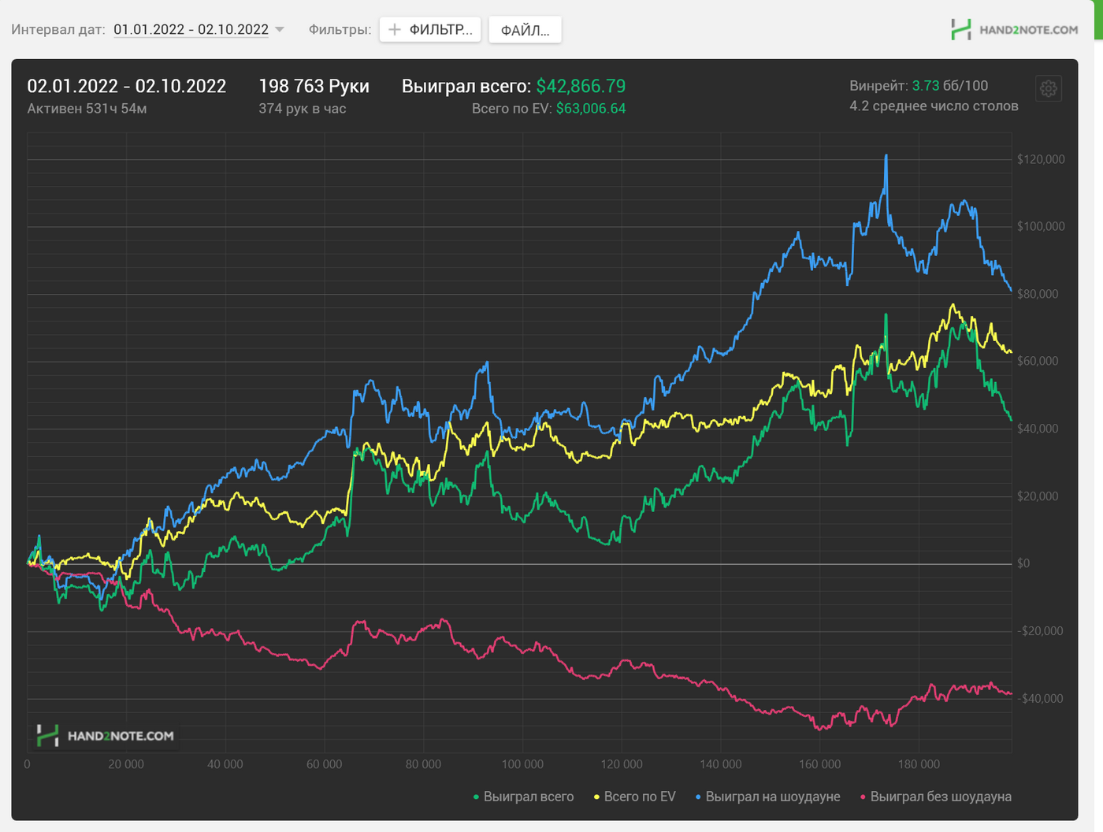Click the winrate value 3.73 бб/100
The width and height of the screenshot is (1103, 832).
point(949,85)
